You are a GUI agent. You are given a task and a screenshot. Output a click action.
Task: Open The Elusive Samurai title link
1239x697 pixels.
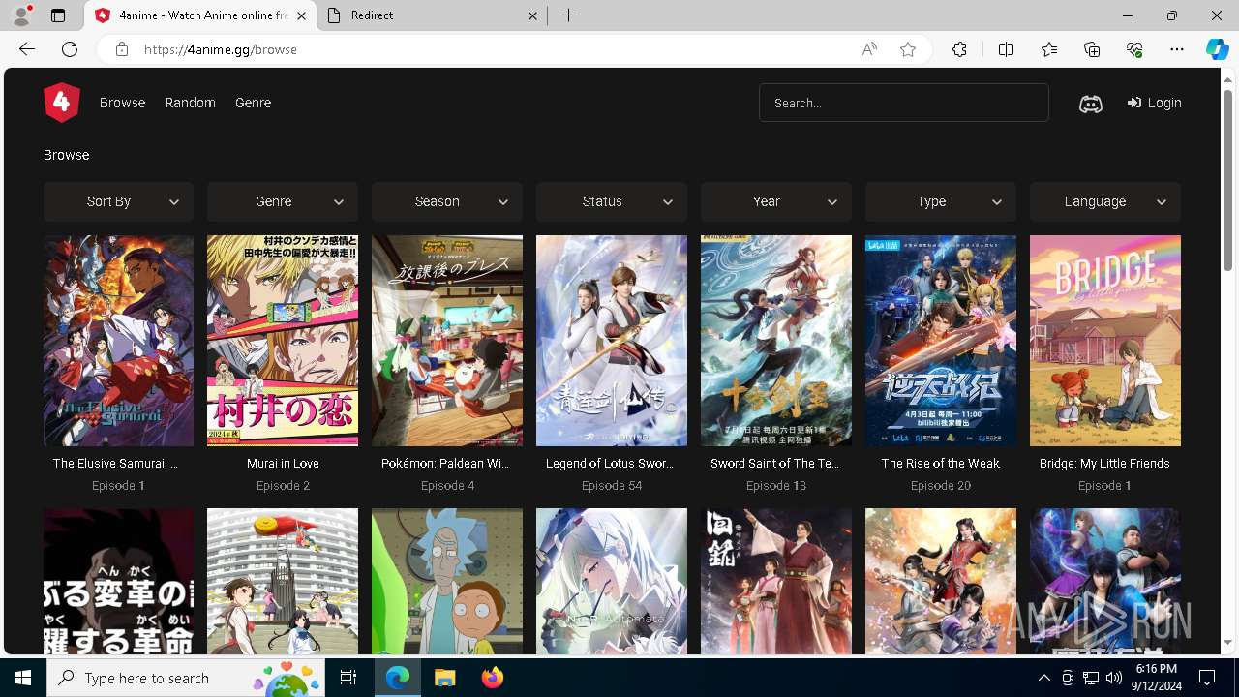(115, 464)
